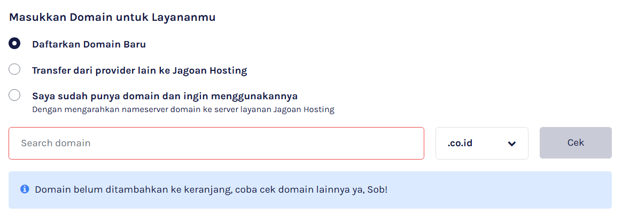Viewport: 622px width, 222px height.
Task: Click the Transfer dari provider lain ke Jagoan Hosting label
Action: coord(139,70)
